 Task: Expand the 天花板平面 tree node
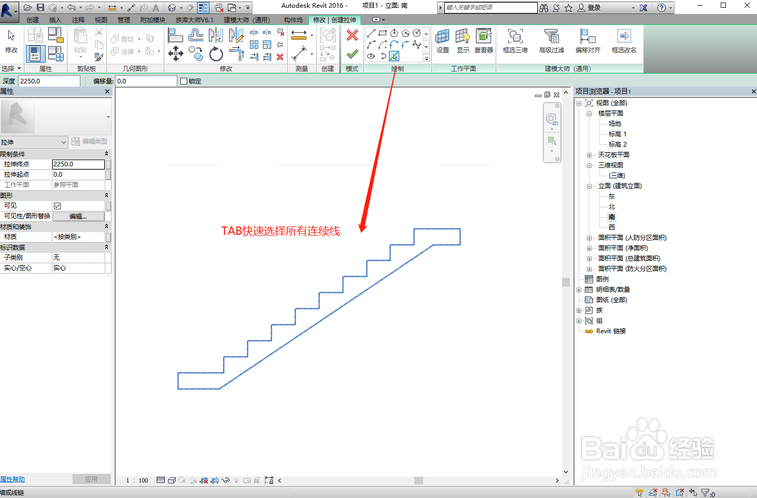point(589,155)
